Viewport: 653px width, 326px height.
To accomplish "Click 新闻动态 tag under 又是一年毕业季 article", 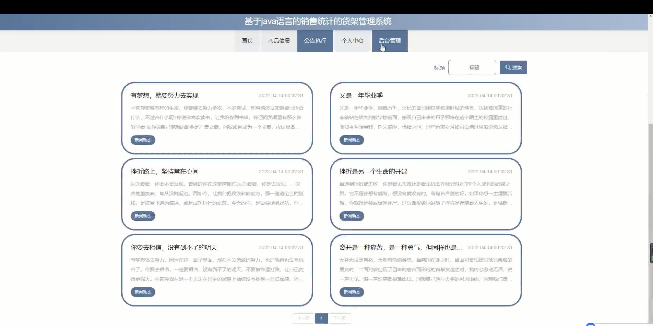I will (352, 140).
